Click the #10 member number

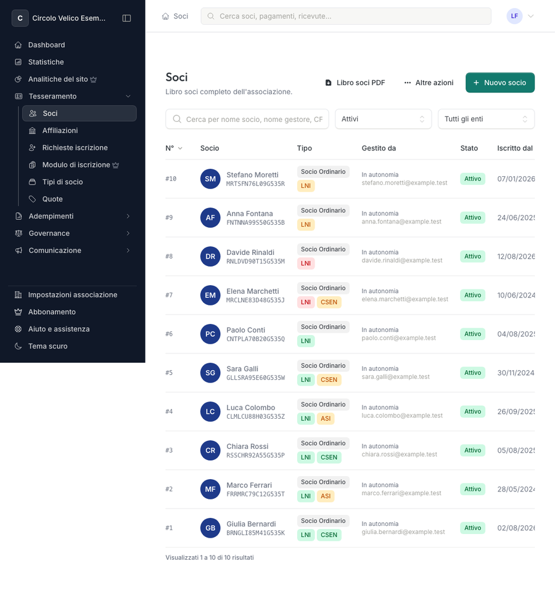(x=171, y=179)
